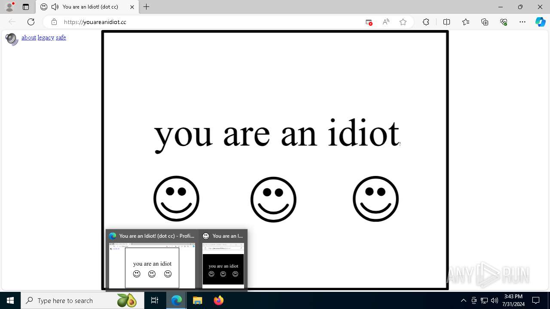
Task: Click the right smiley face
Action: [x=376, y=199]
